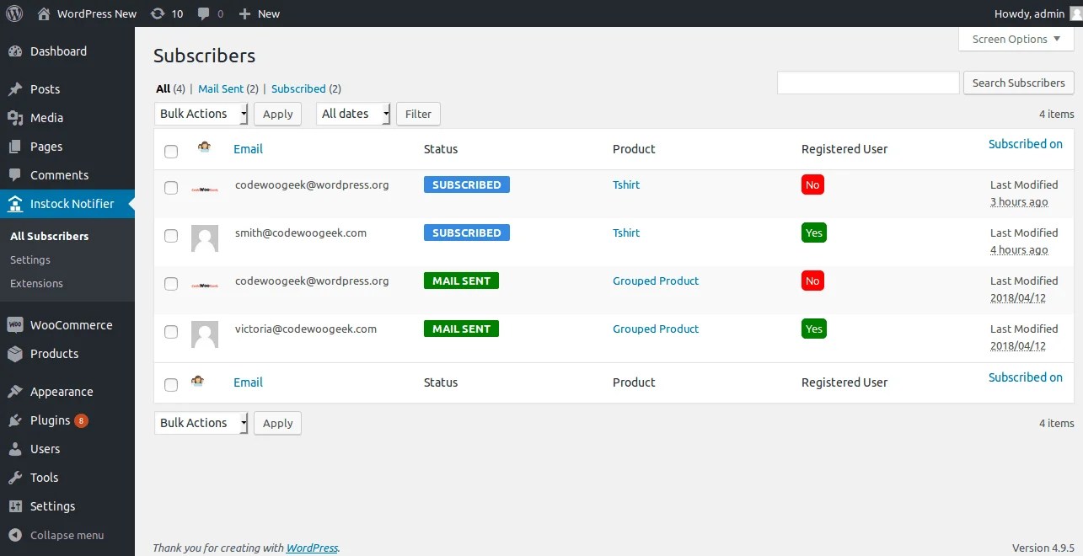Open Extensions submenu item
The image size is (1083, 556).
point(36,283)
